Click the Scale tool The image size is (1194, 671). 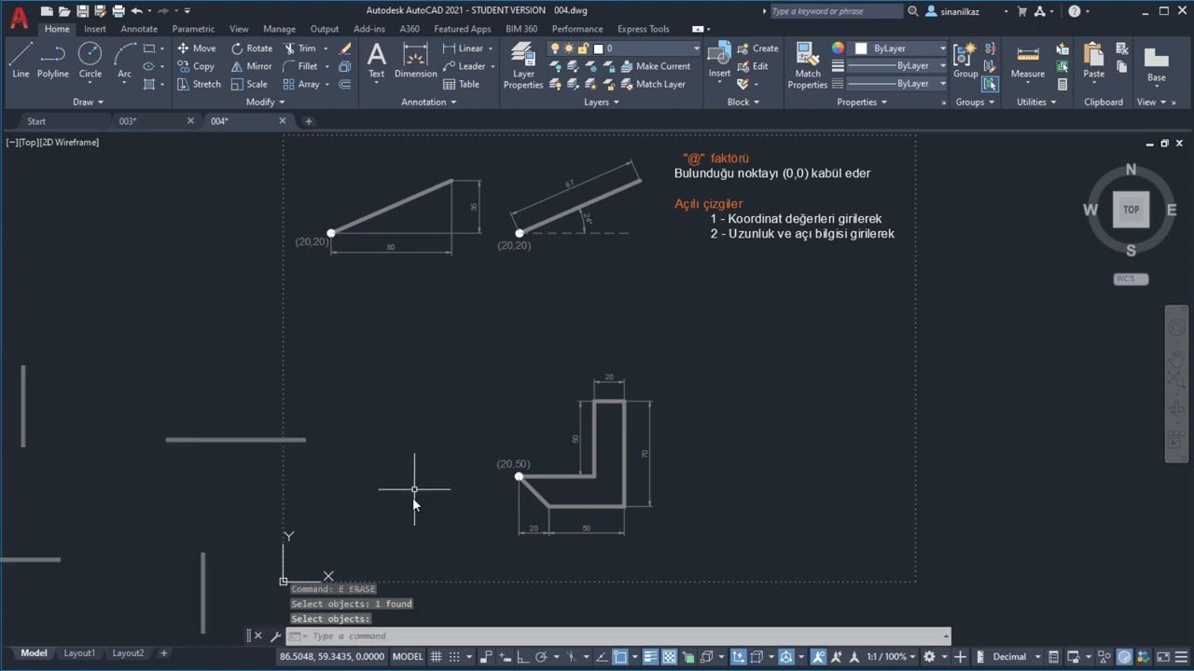[249, 84]
